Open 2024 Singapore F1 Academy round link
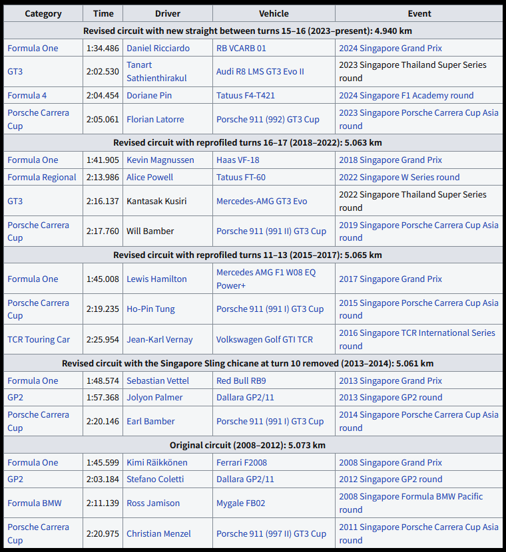506x552 pixels. (406, 95)
